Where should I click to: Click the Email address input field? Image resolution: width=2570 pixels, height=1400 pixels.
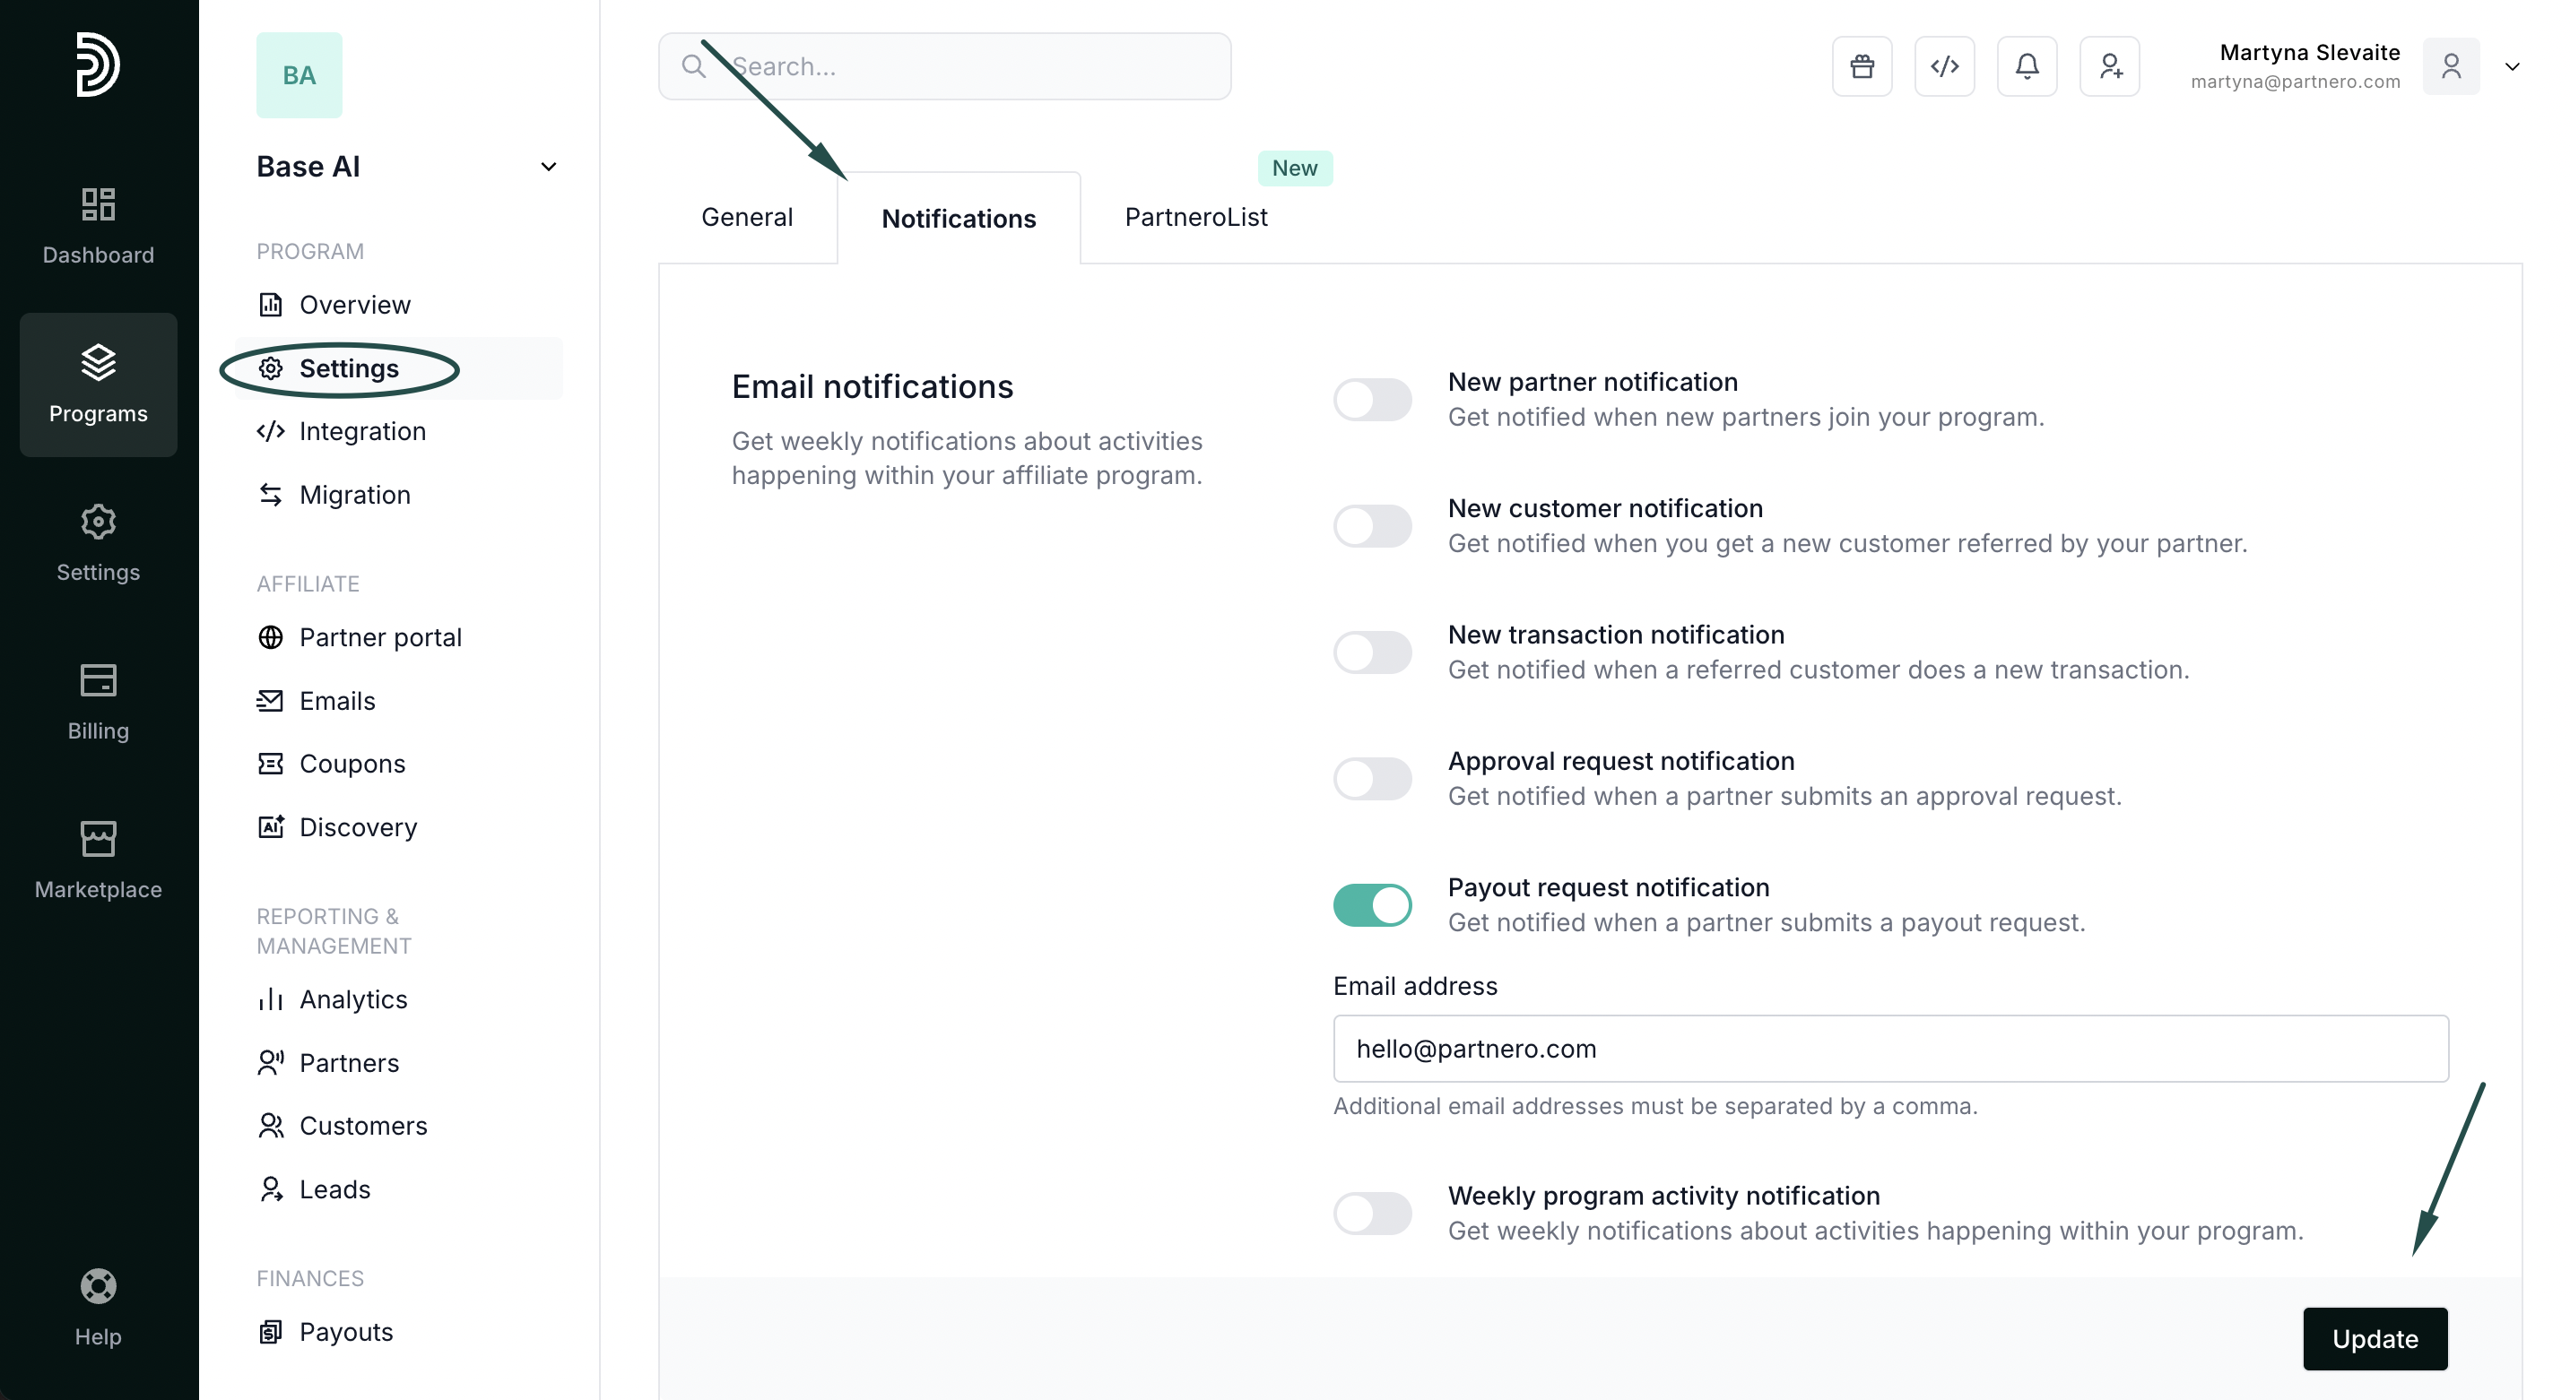click(1889, 1049)
